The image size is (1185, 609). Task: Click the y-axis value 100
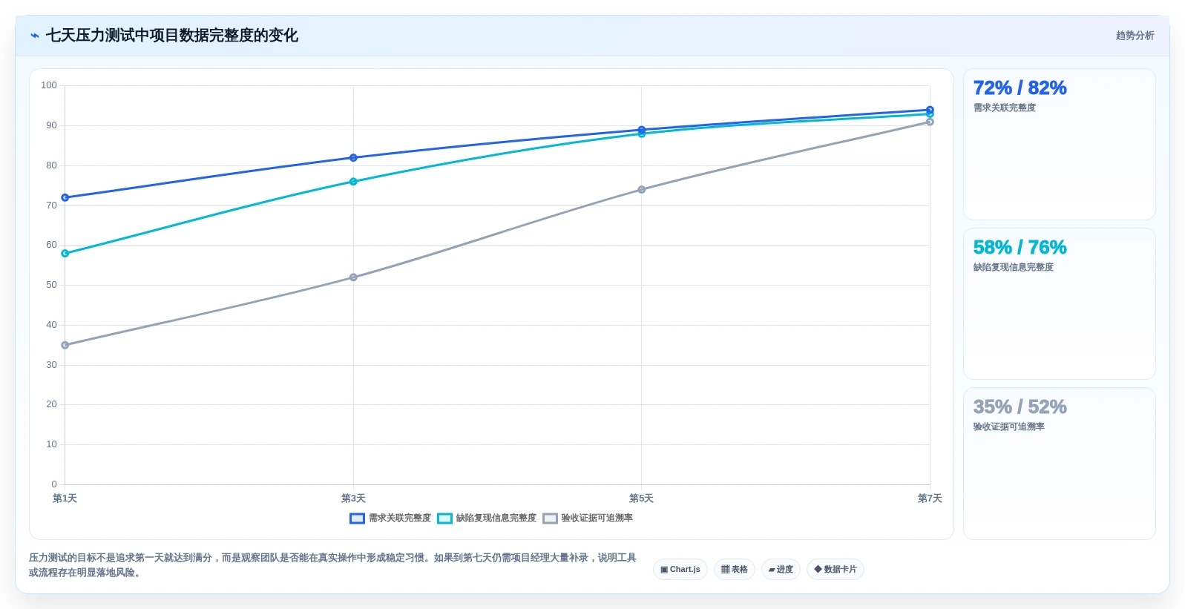coord(49,85)
